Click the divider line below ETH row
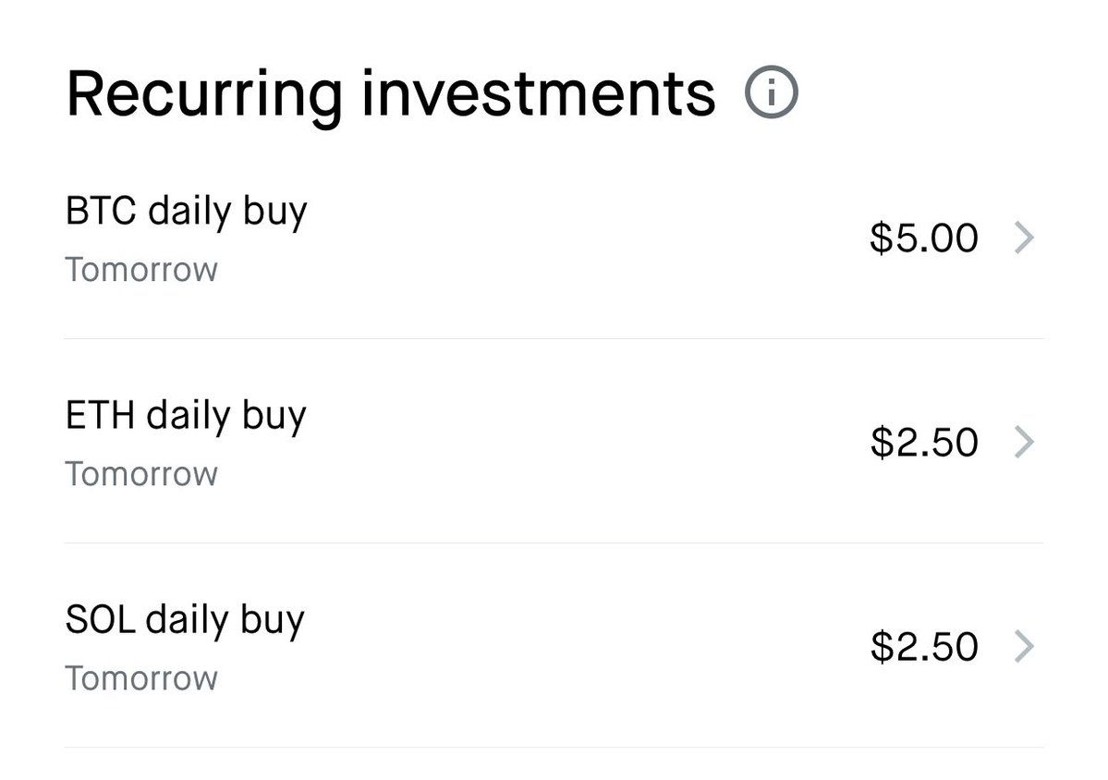Image resolution: width=1108 pixels, height=780 pixels. coord(554,542)
